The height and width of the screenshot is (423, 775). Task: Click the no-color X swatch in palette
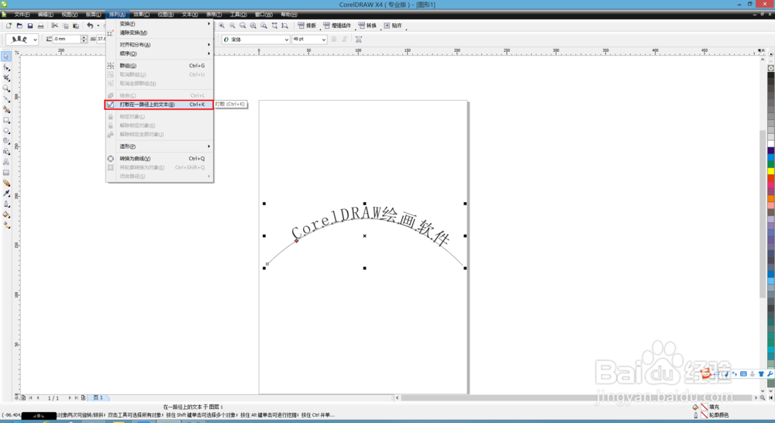771,68
